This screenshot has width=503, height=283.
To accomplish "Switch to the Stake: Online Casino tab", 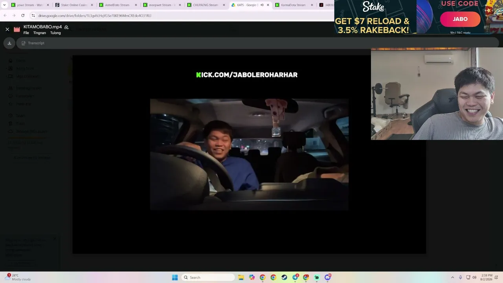I will pyautogui.click(x=74, y=5).
